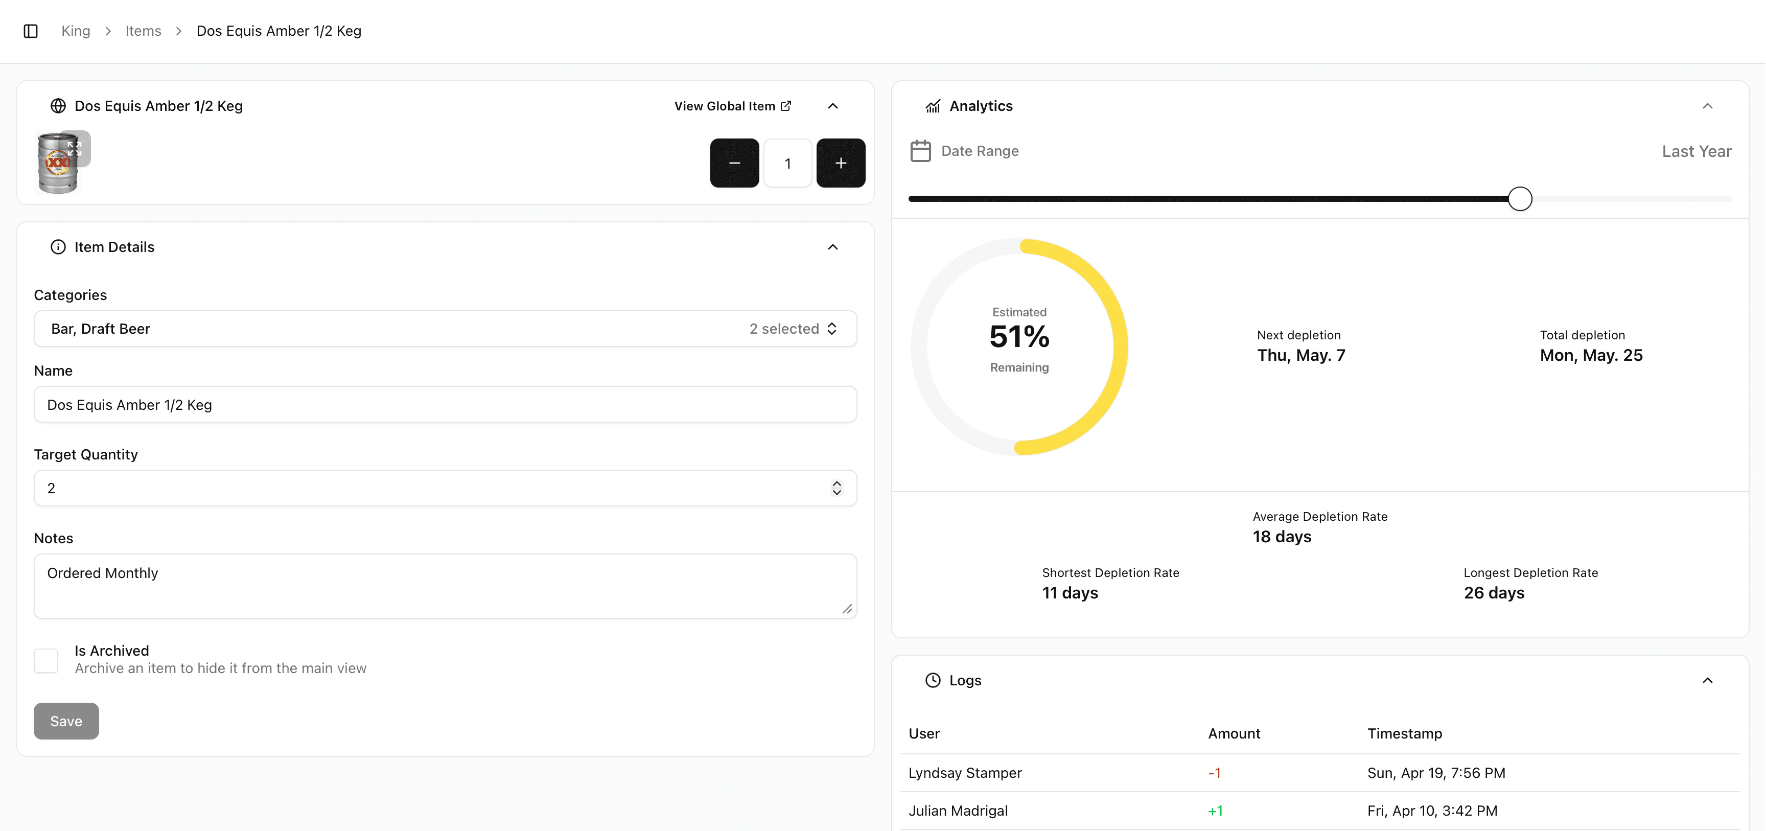
Task: Click the 11 days shortest depletion value
Action: [x=1070, y=593]
